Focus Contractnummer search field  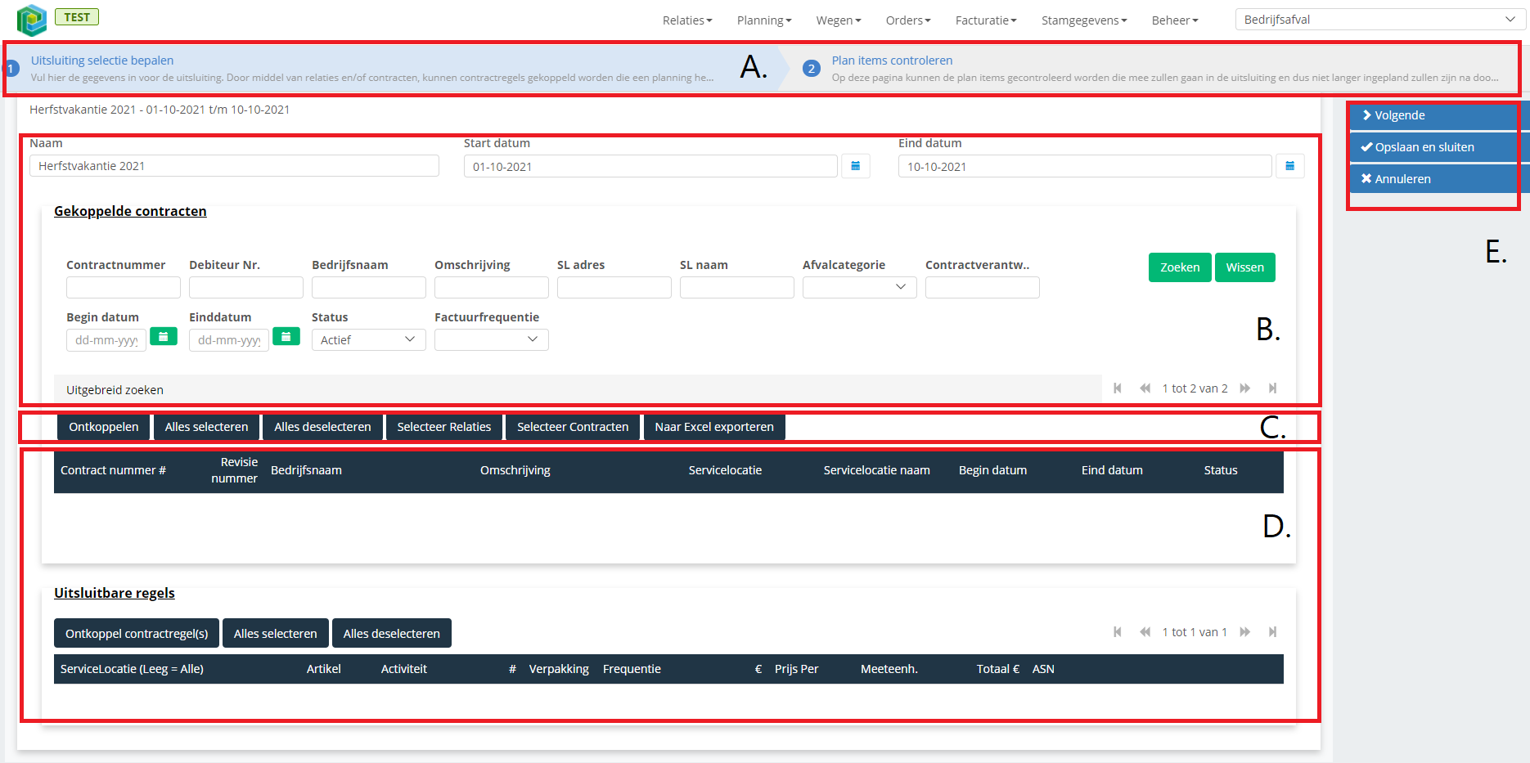tap(124, 287)
